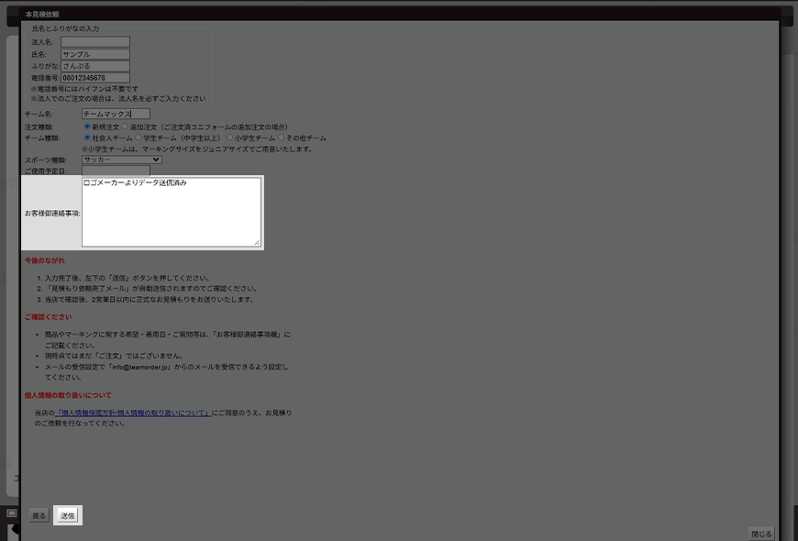The height and width of the screenshot is (541, 798).
Task: Click the 今後のながれ heading
Action: pyautogui.click(x=45, y=260)
